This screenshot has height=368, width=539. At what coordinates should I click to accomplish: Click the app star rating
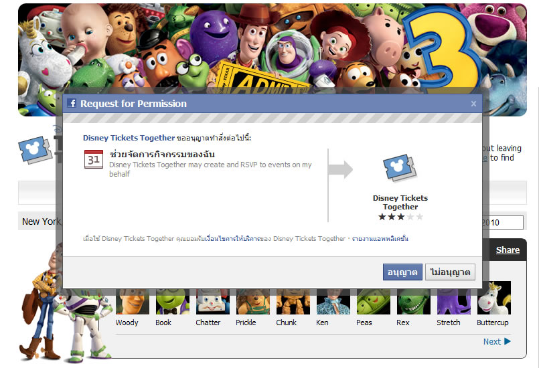pyautogui.click(x=400, y=217)
